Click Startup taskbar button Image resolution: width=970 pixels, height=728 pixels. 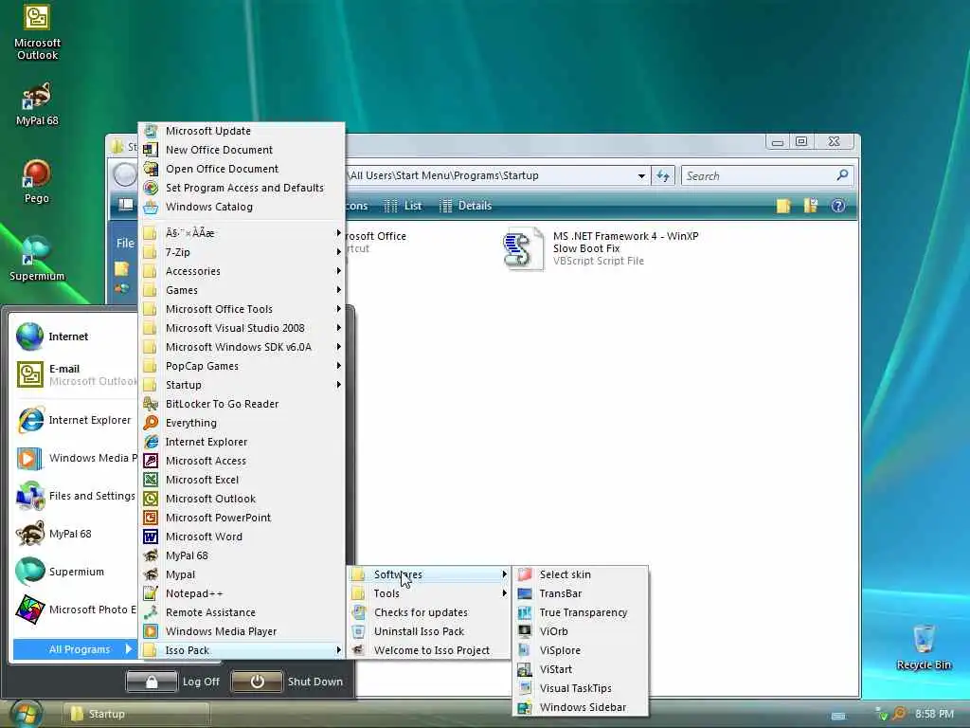tap(136, 714)
